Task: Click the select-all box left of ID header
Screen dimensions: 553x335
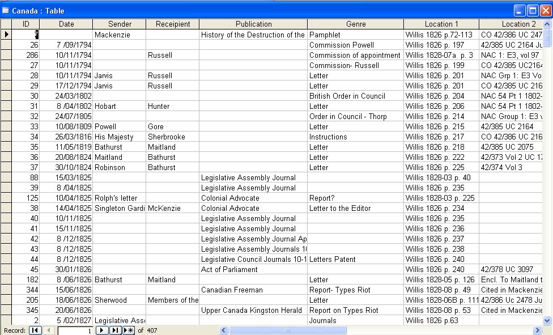Action: 6,24
